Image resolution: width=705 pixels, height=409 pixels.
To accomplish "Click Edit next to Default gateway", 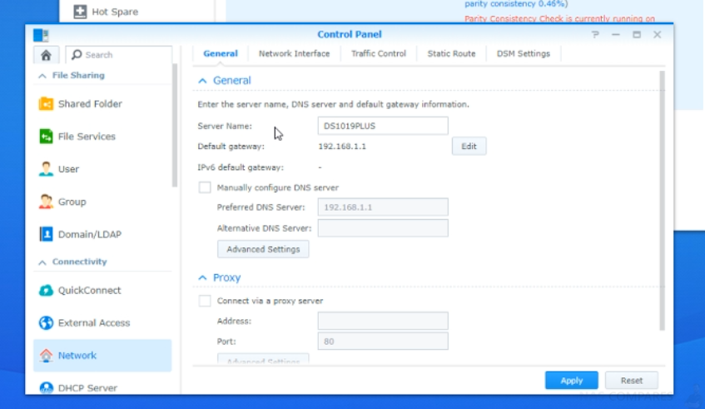I will [x=469, y=147].
